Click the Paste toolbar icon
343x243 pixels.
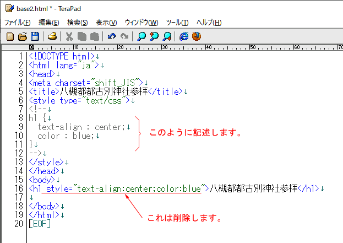(x=95, y=36)
